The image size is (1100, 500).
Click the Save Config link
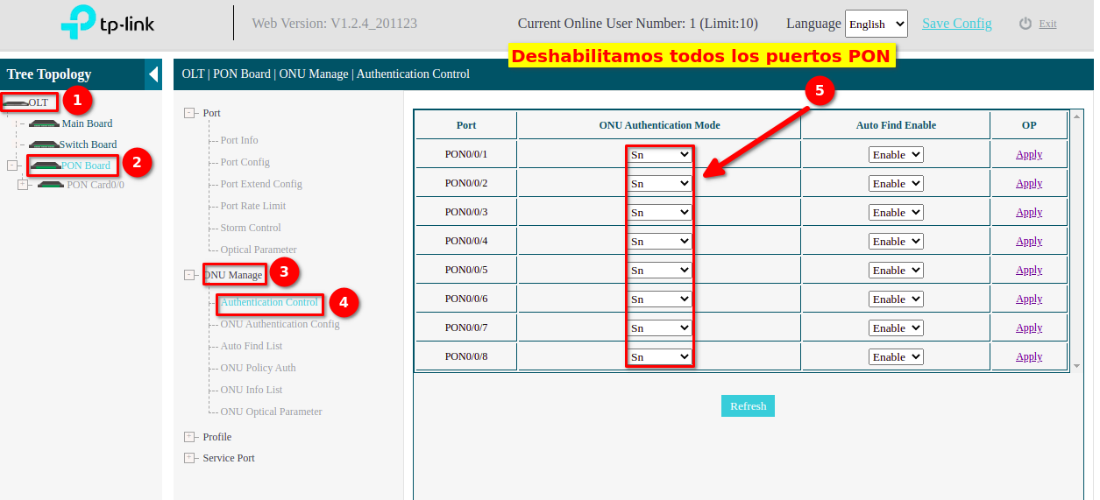click(x=956, y=24)
